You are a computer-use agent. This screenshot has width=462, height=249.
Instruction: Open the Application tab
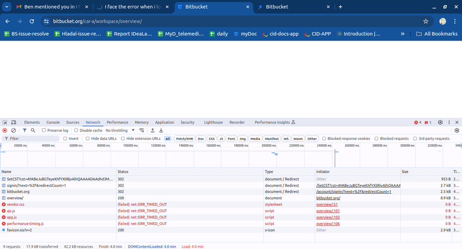164,122
